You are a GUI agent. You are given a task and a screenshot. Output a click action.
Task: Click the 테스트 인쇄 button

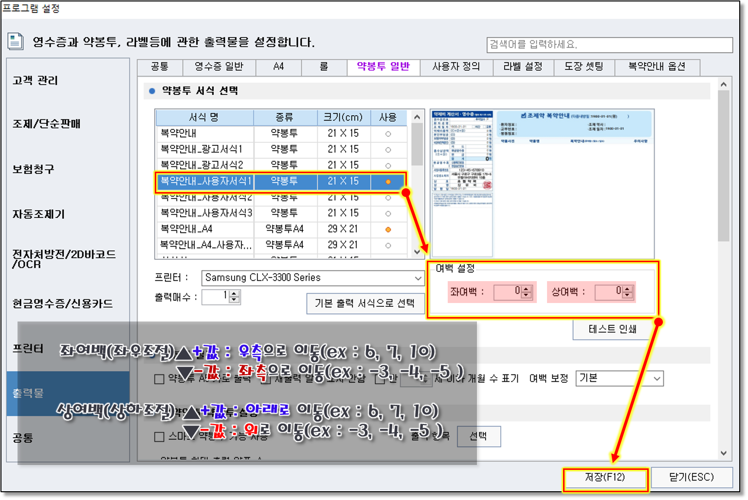612,329
